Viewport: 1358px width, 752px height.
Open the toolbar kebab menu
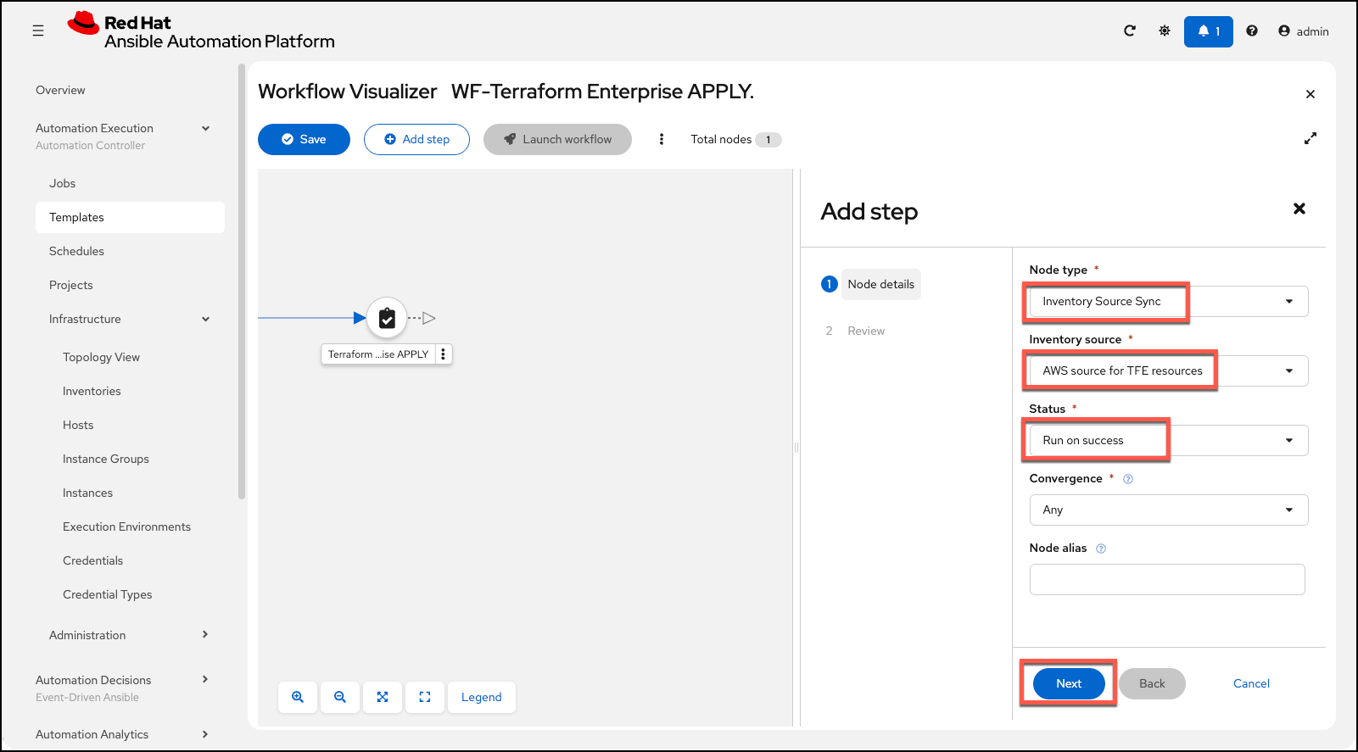tap(662, 139)
